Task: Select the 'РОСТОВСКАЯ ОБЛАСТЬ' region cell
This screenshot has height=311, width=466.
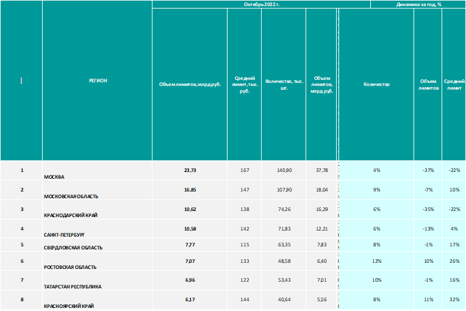Action: tap(97, 261)
